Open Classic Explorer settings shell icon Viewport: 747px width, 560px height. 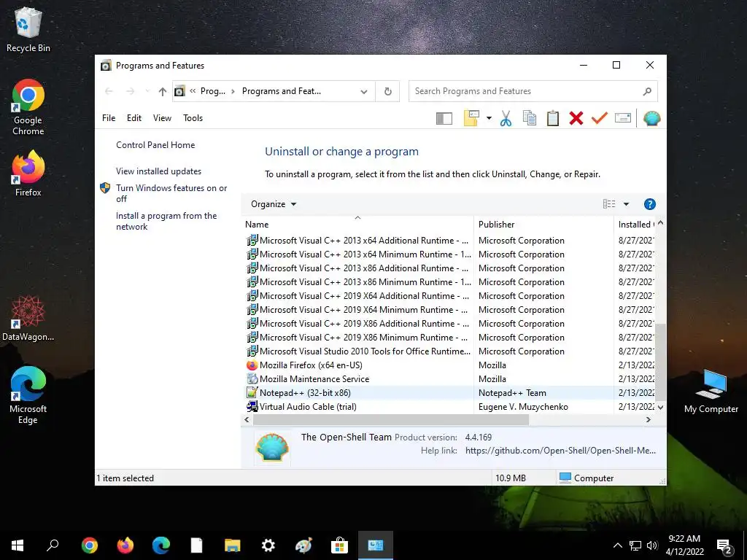point(651,118)
